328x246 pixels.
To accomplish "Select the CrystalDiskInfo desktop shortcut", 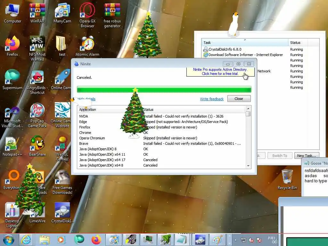I will [62, 213].
